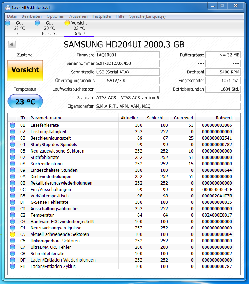Image resolution: width=249 pixels, height=284 pixels.
Task: Select the Laden/Entladen Wiederholungen row text
Action: click(63, 260)
